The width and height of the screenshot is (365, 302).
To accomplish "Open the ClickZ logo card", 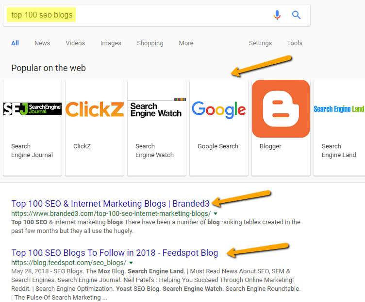I will (x=95, y=126).
